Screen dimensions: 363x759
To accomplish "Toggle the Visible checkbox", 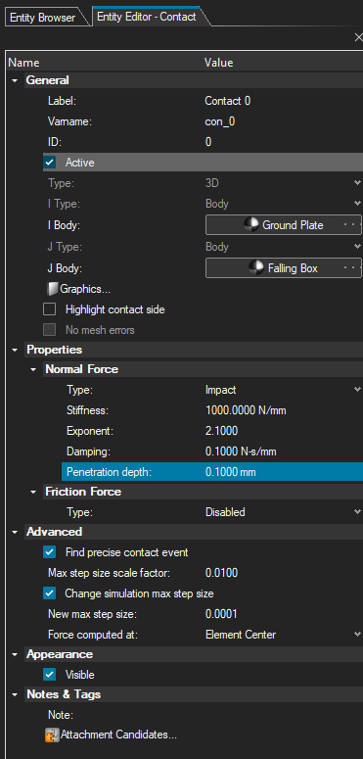I will (x=49, y=675).
